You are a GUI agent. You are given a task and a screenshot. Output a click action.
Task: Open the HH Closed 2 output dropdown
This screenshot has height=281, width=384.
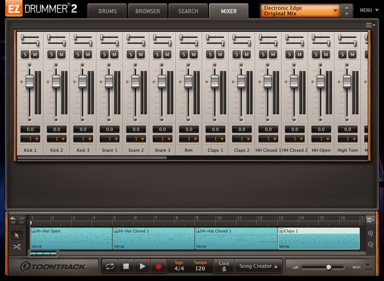[x=295, y=139]
